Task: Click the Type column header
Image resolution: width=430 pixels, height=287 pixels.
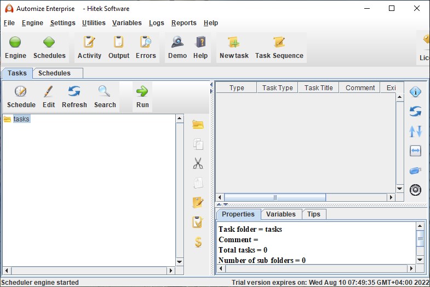Action: point(237,88)
